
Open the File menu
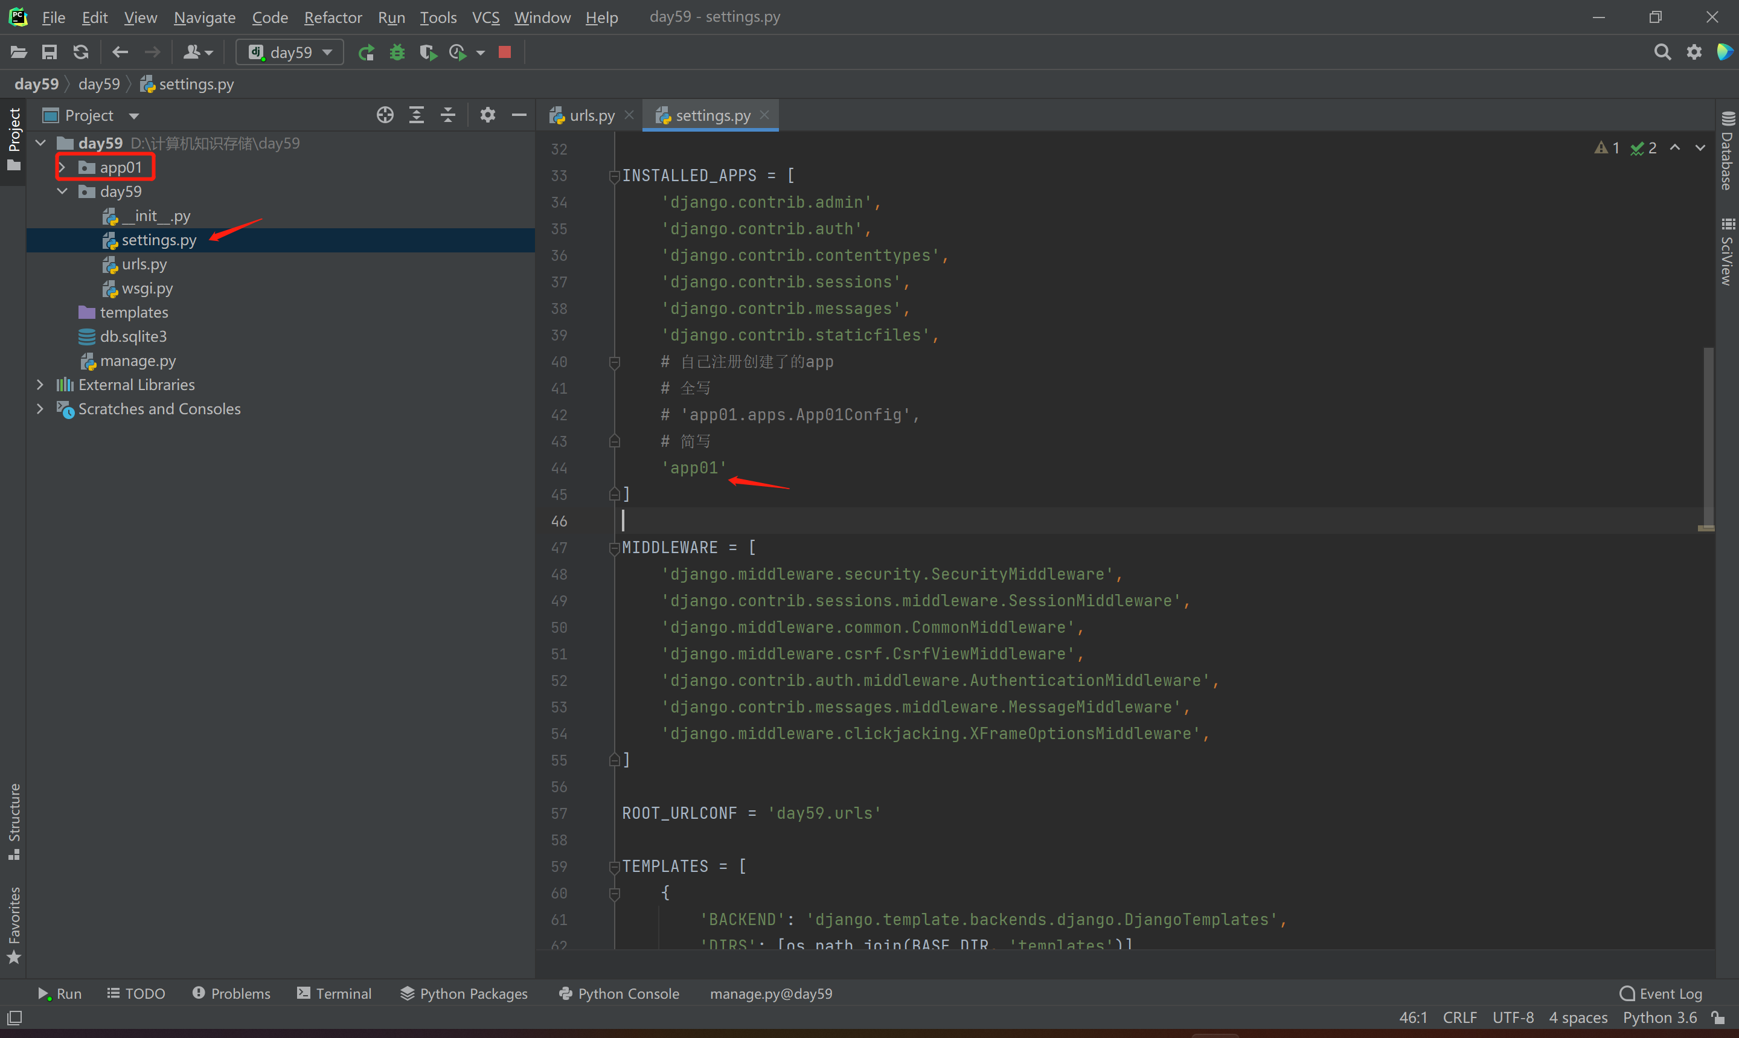(x=53, y=18)
